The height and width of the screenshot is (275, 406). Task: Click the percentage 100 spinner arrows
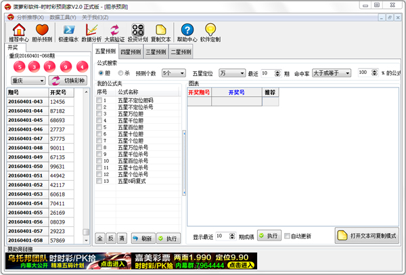tap(374, 73)
